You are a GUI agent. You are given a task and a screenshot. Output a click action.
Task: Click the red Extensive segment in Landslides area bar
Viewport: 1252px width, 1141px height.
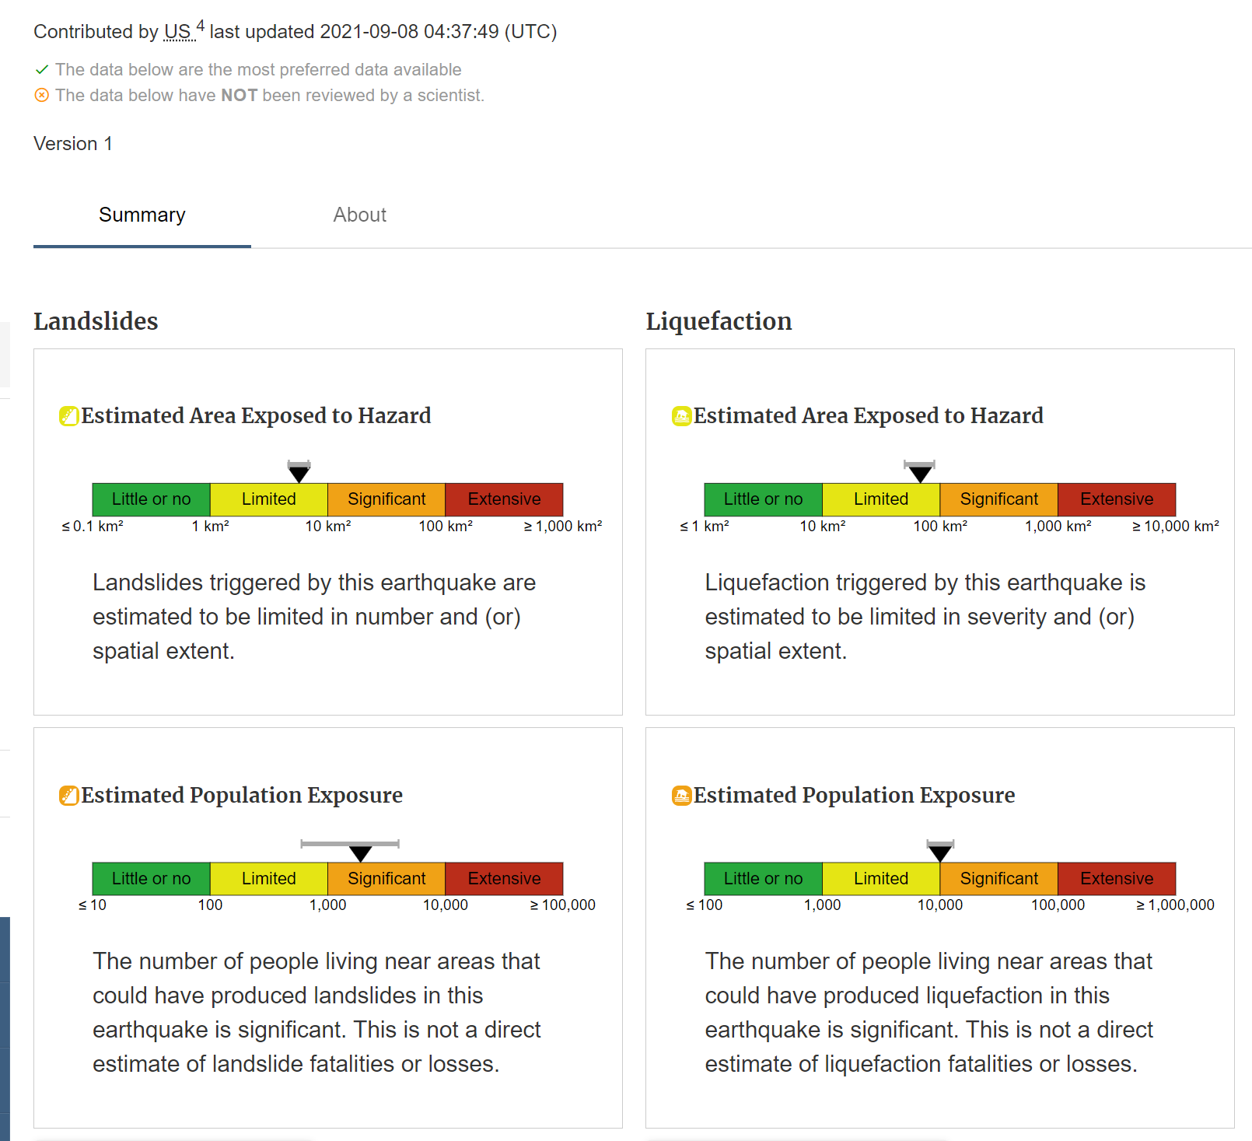click(x=504, y=499)
